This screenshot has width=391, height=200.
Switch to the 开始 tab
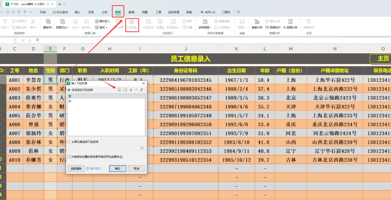[x=43, y=12]
